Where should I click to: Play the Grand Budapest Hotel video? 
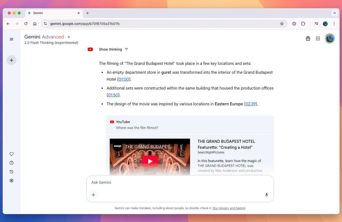(x=150, y=161)
